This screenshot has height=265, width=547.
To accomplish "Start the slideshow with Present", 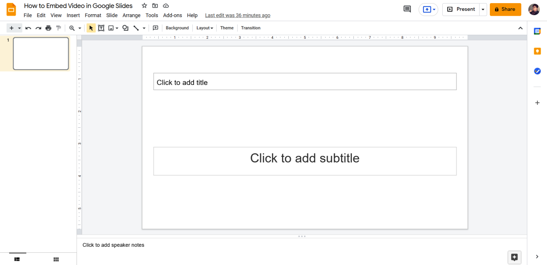I will tap(461, 9).
